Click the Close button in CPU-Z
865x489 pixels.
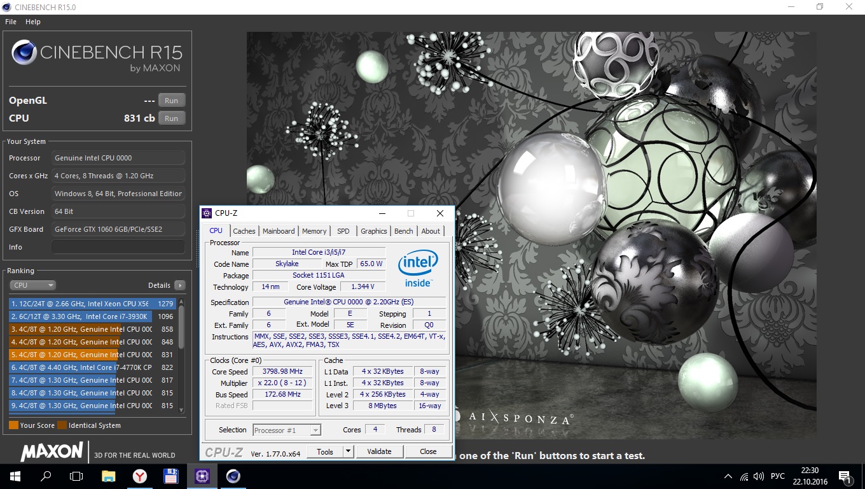428,451
